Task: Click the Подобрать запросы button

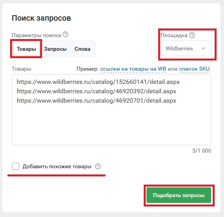Action: click(x=179, y=195)
